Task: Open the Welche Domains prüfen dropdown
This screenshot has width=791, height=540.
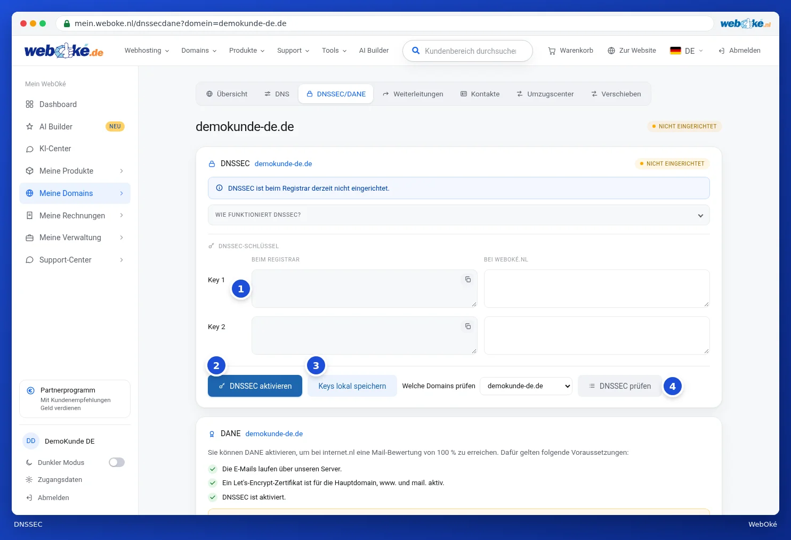Action: [526, 386]
